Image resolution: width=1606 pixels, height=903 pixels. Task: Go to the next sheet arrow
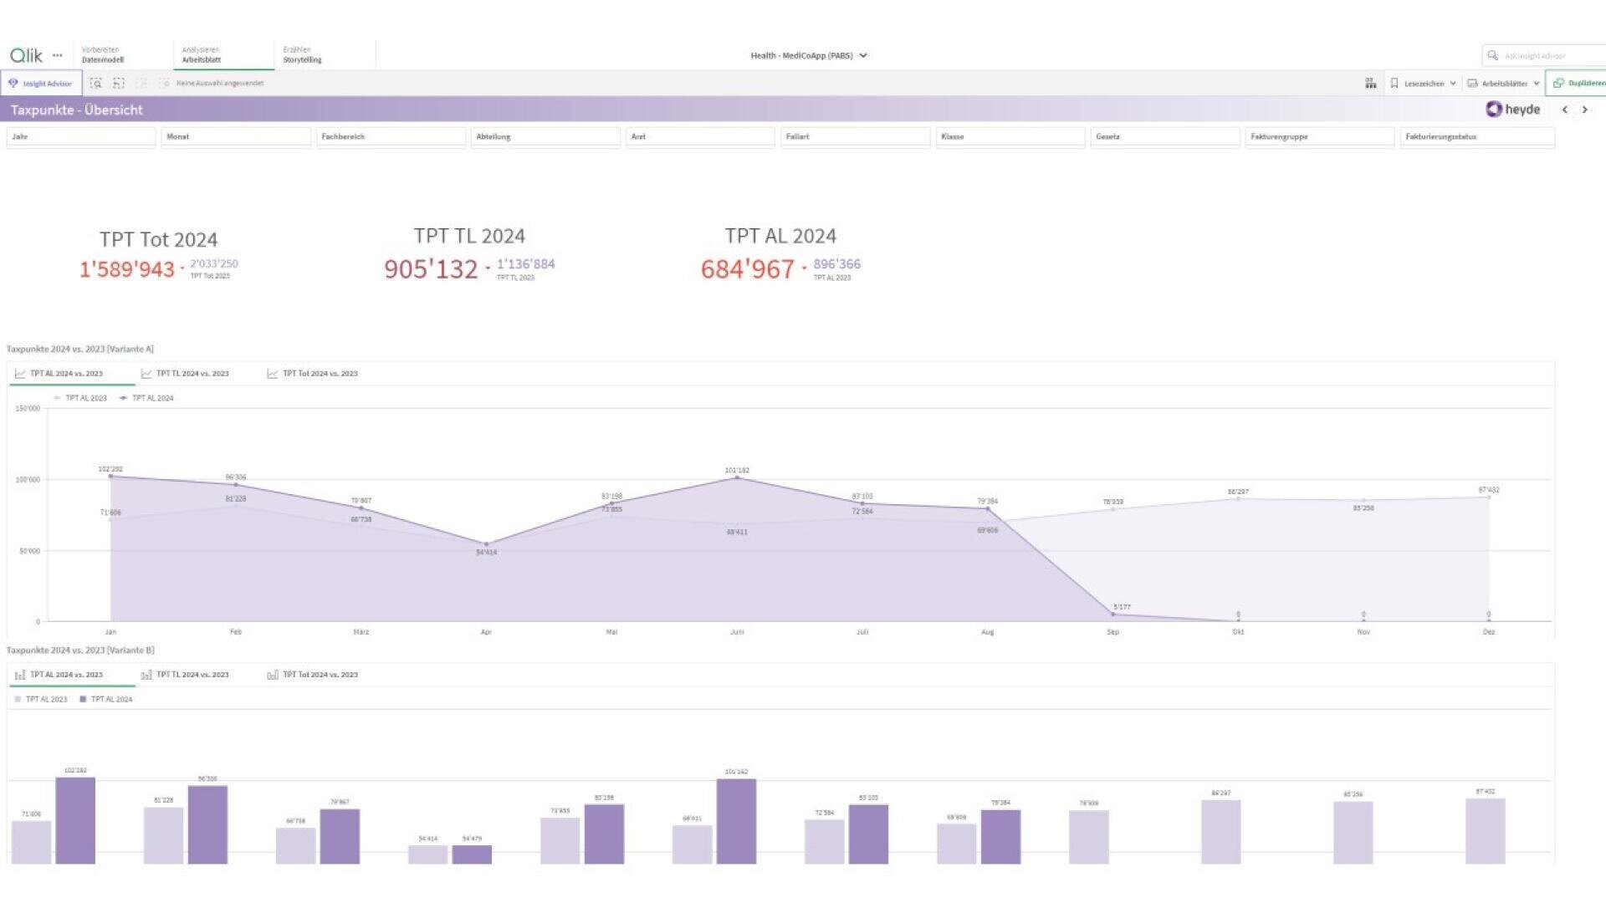click(1584, 110)
